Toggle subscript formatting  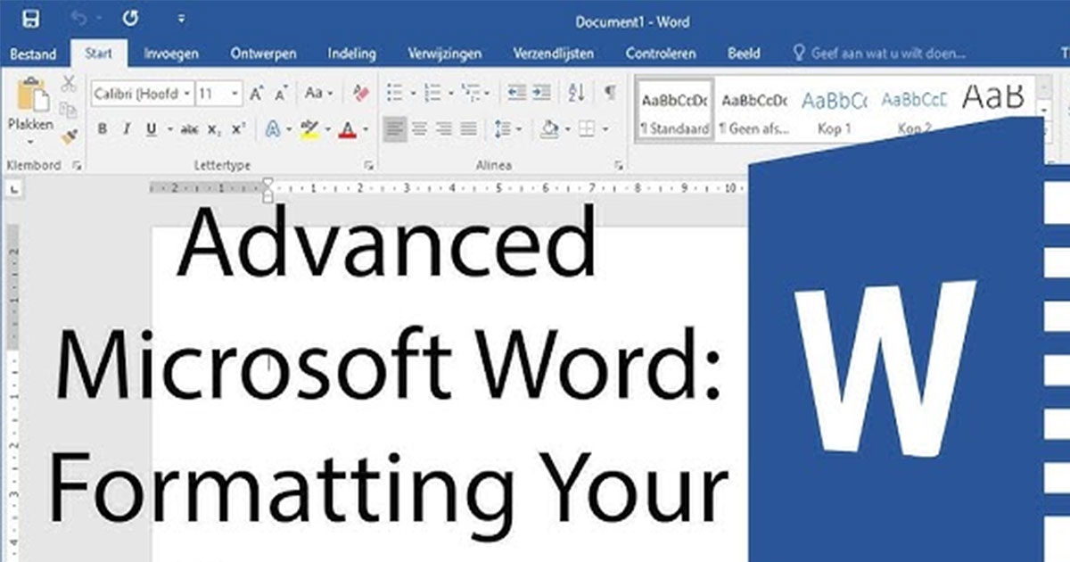pyautogui.click(x=214, y=129)
